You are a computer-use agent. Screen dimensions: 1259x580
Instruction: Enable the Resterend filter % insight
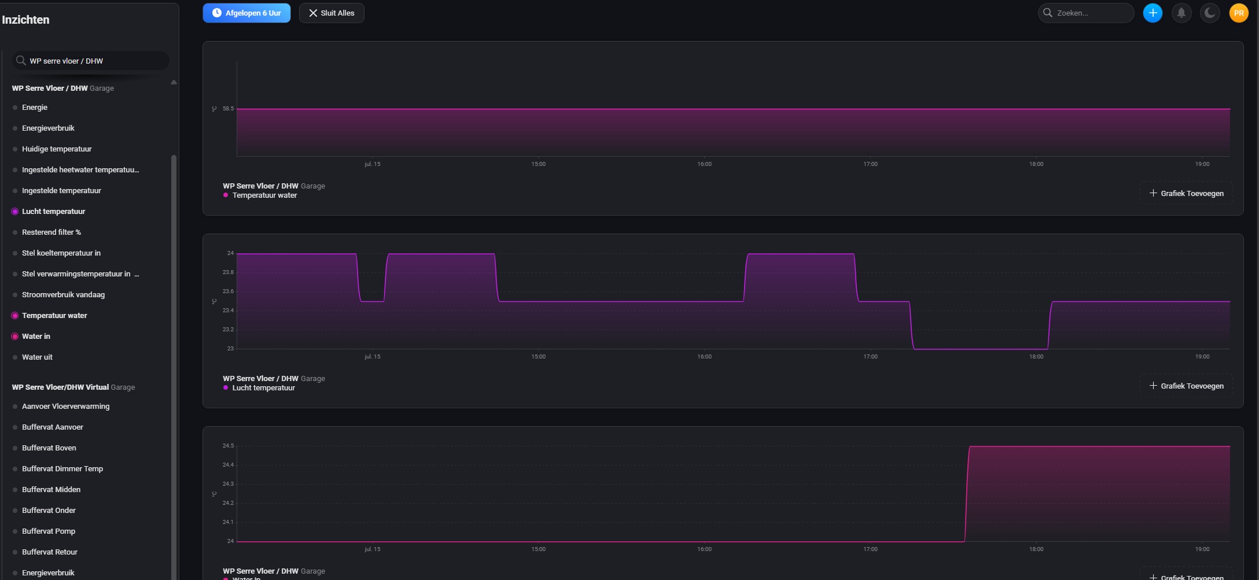tap(51, 232)
